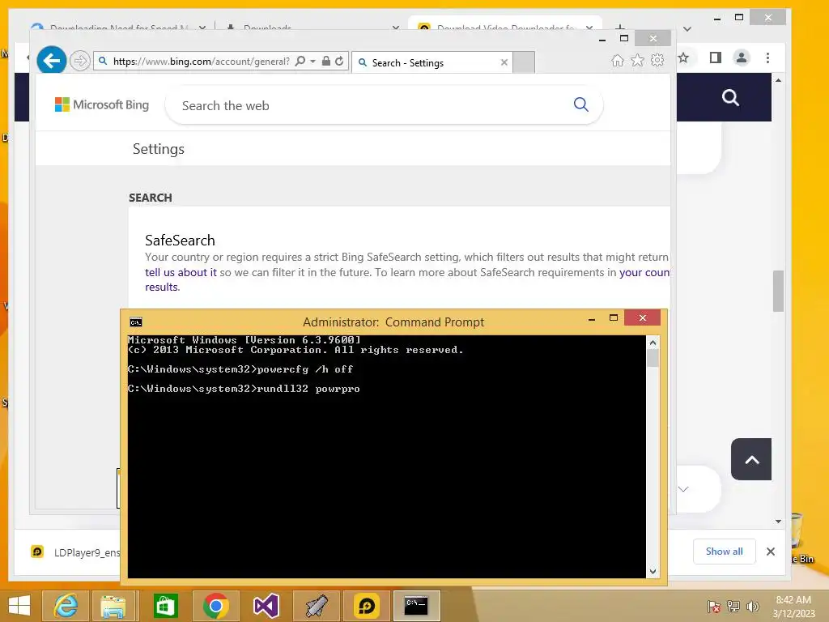Viewport: 829px width, 622px height.
Task: Click the lock security icon in IE address bar
Action: click(x=326, y=61)
